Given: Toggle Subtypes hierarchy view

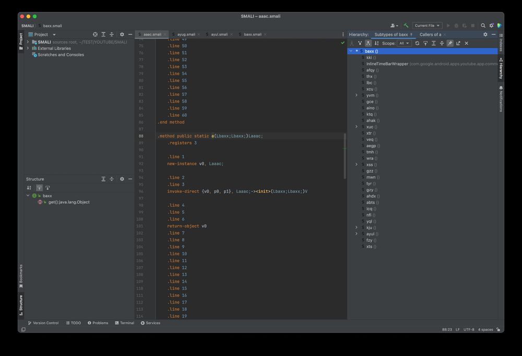Looking at the screenshot, I should [x=368, y=43].
